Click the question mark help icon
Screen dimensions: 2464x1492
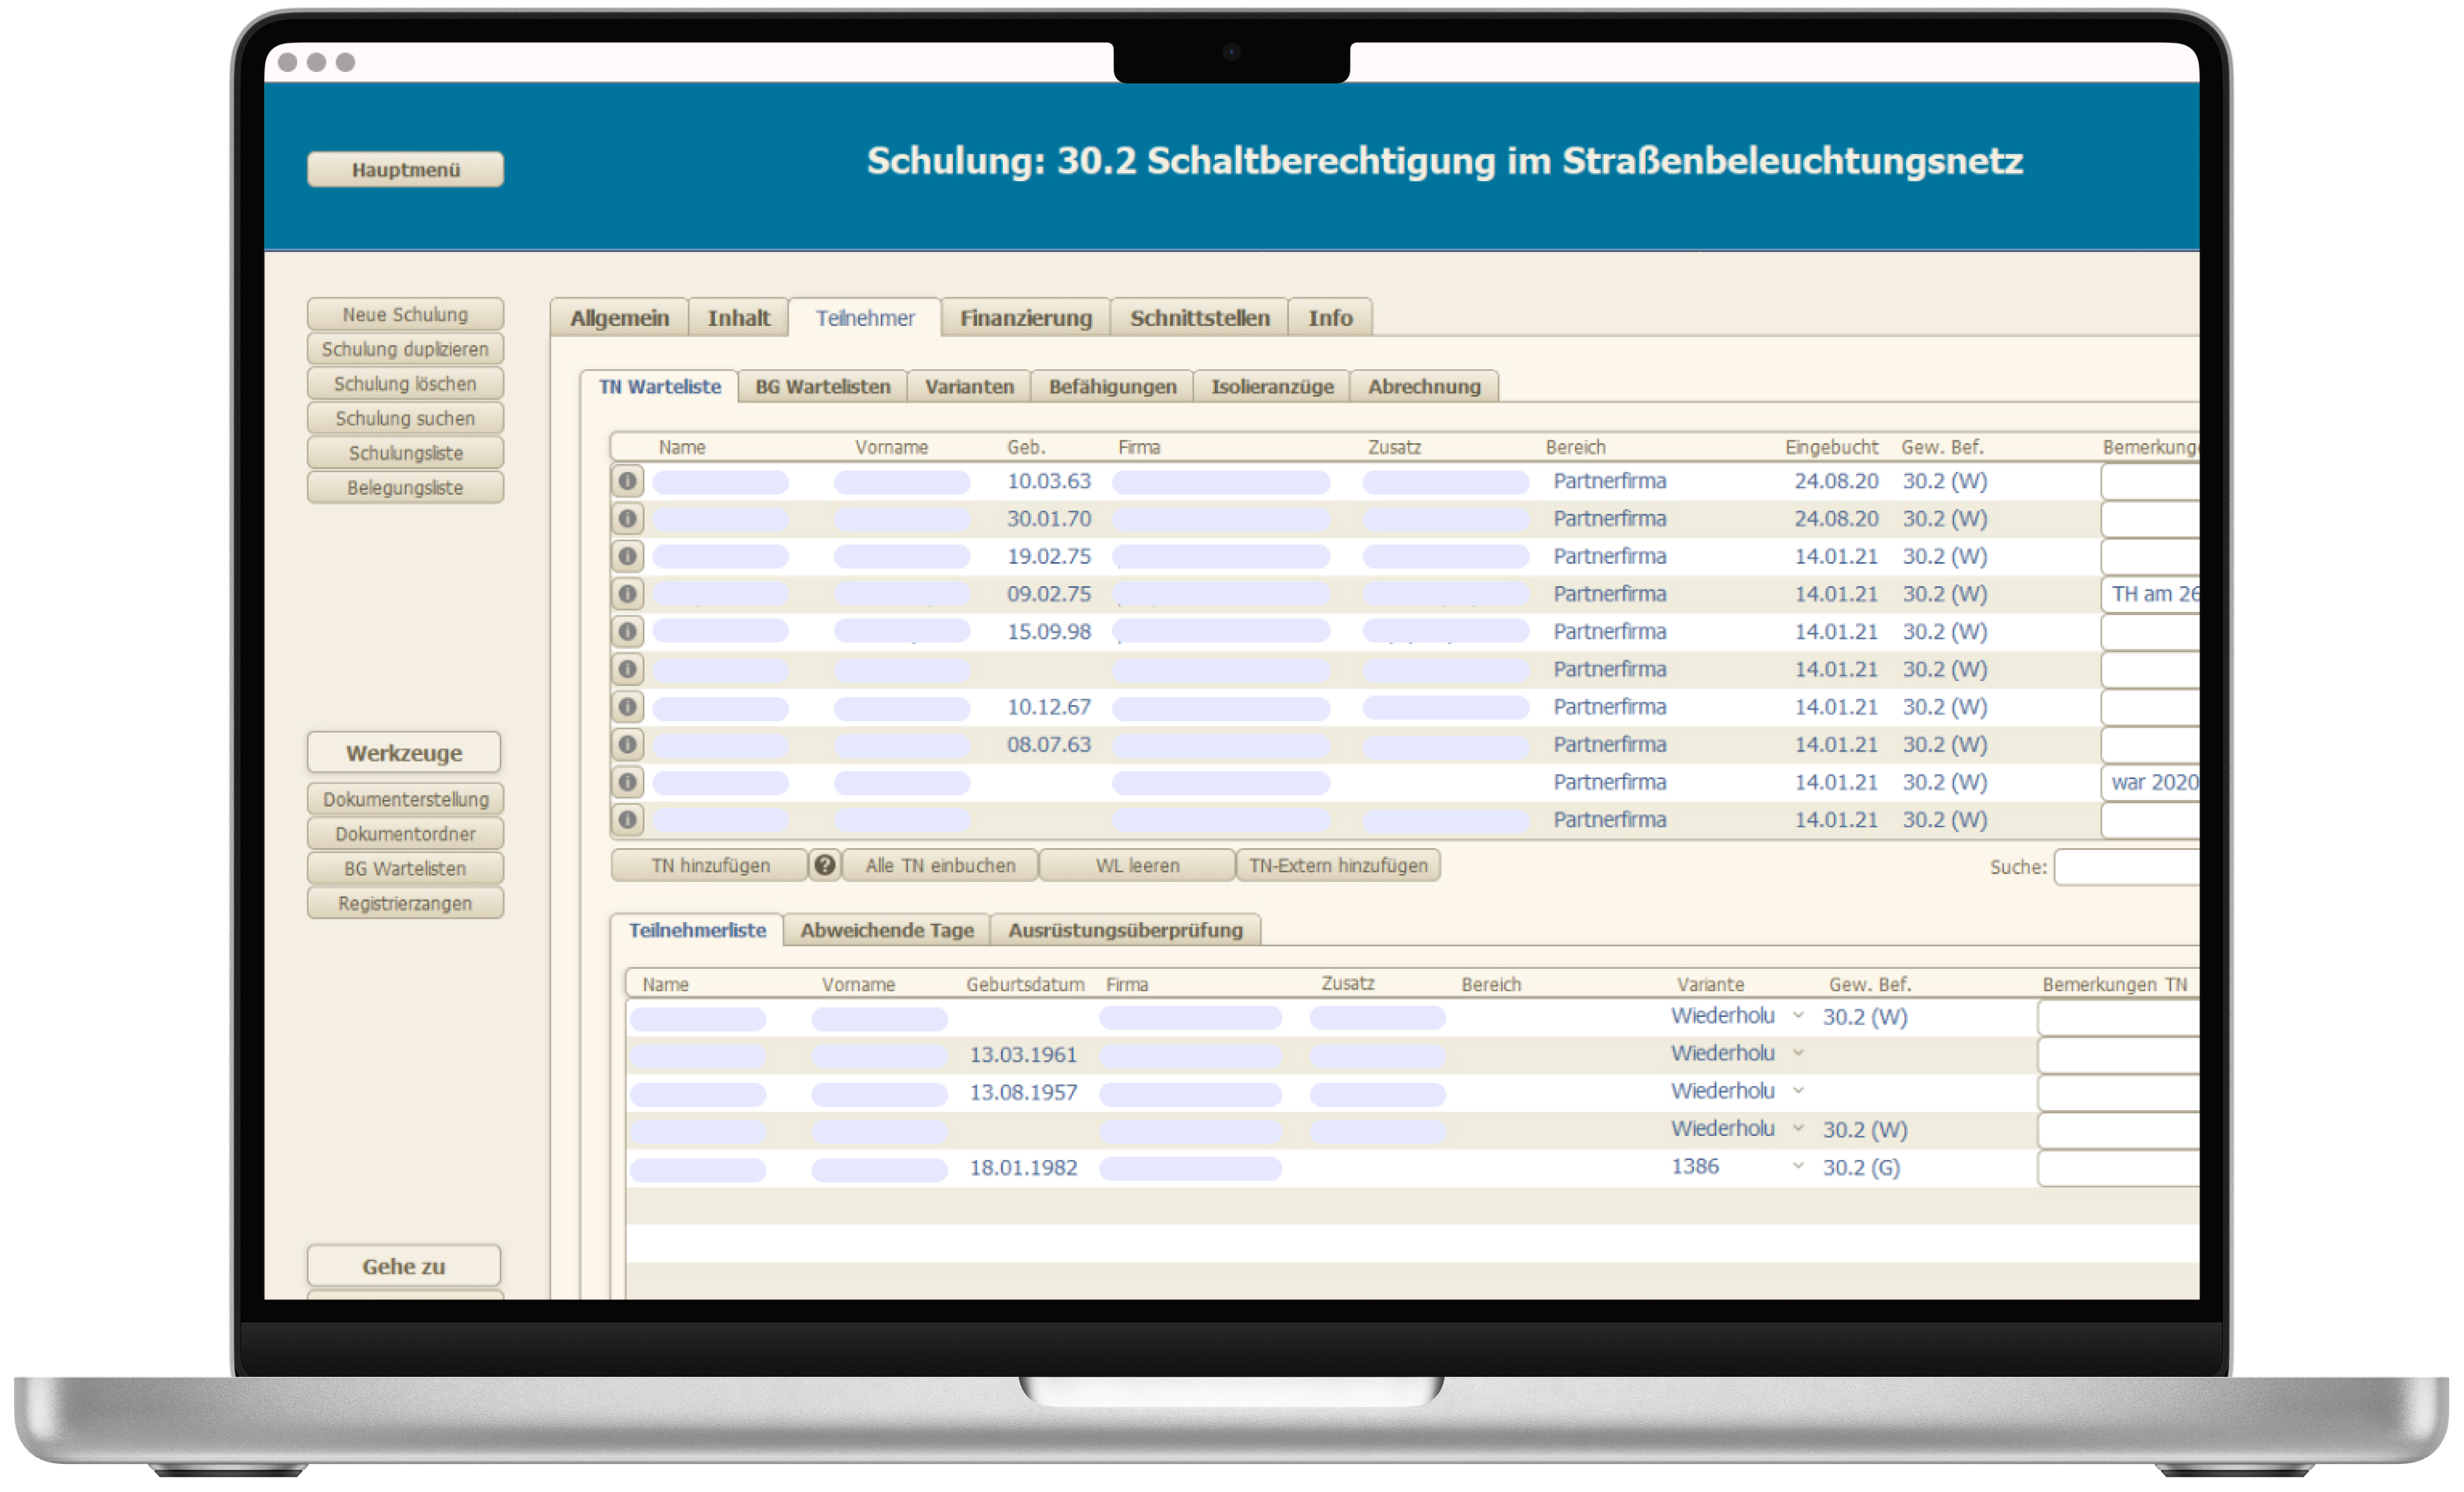tap(825, 865)
